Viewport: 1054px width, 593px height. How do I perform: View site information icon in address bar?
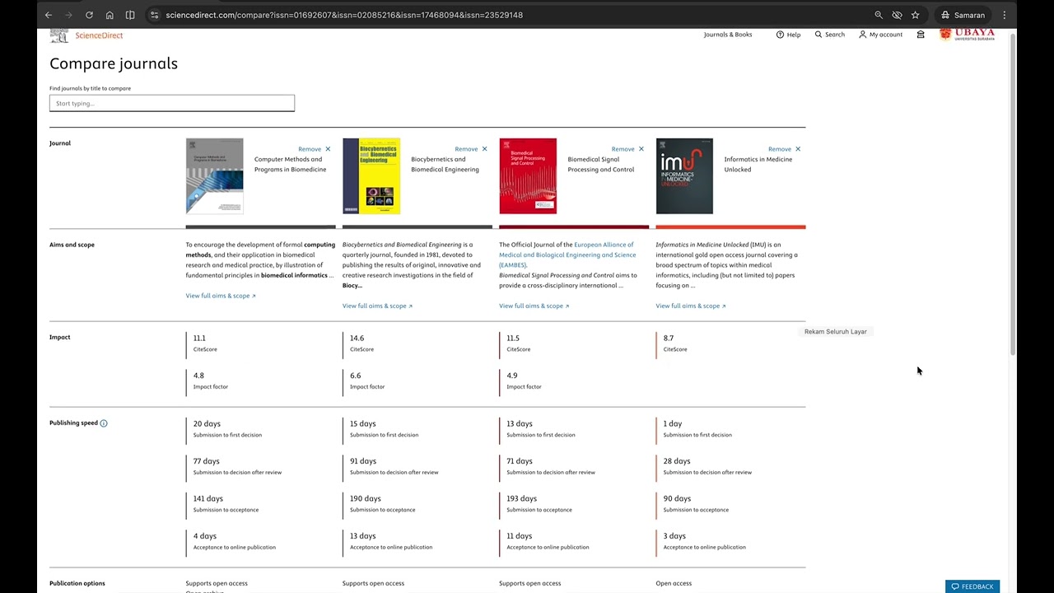[x=154, y=15]
